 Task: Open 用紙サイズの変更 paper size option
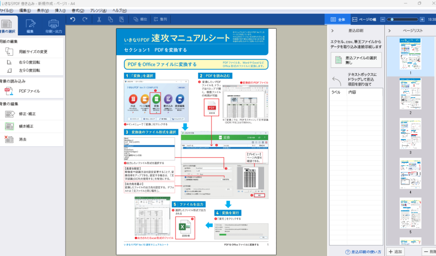coord(32,52)
